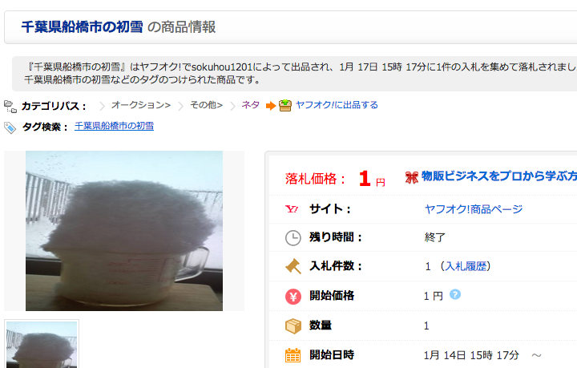Open the ネタ category link
Viewport: 577px width, 368px height.
tap(251, 105)
